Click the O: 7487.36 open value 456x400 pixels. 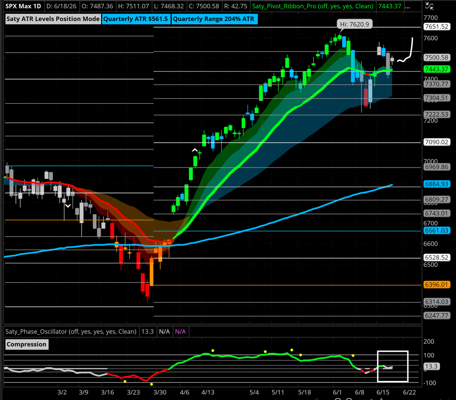[x=97, y=6]
